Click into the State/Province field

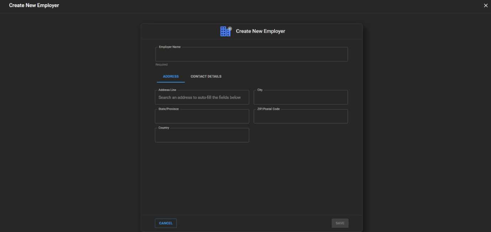coord(202,117)
